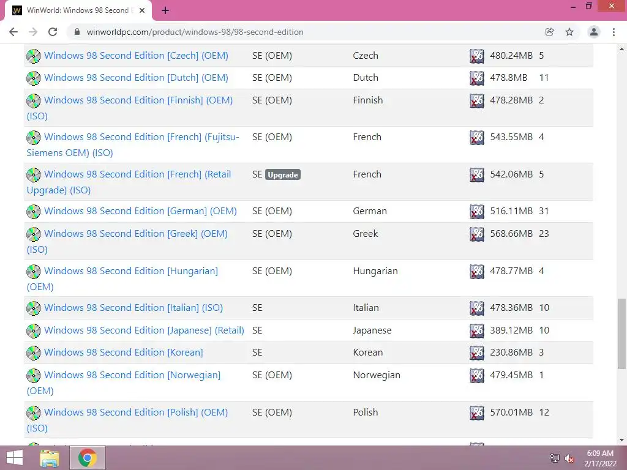Image resolution: width=627 pixels, height=470 pixels.
Task: Click the disc icon beside Czech OEM
Action: coord(34,56)
